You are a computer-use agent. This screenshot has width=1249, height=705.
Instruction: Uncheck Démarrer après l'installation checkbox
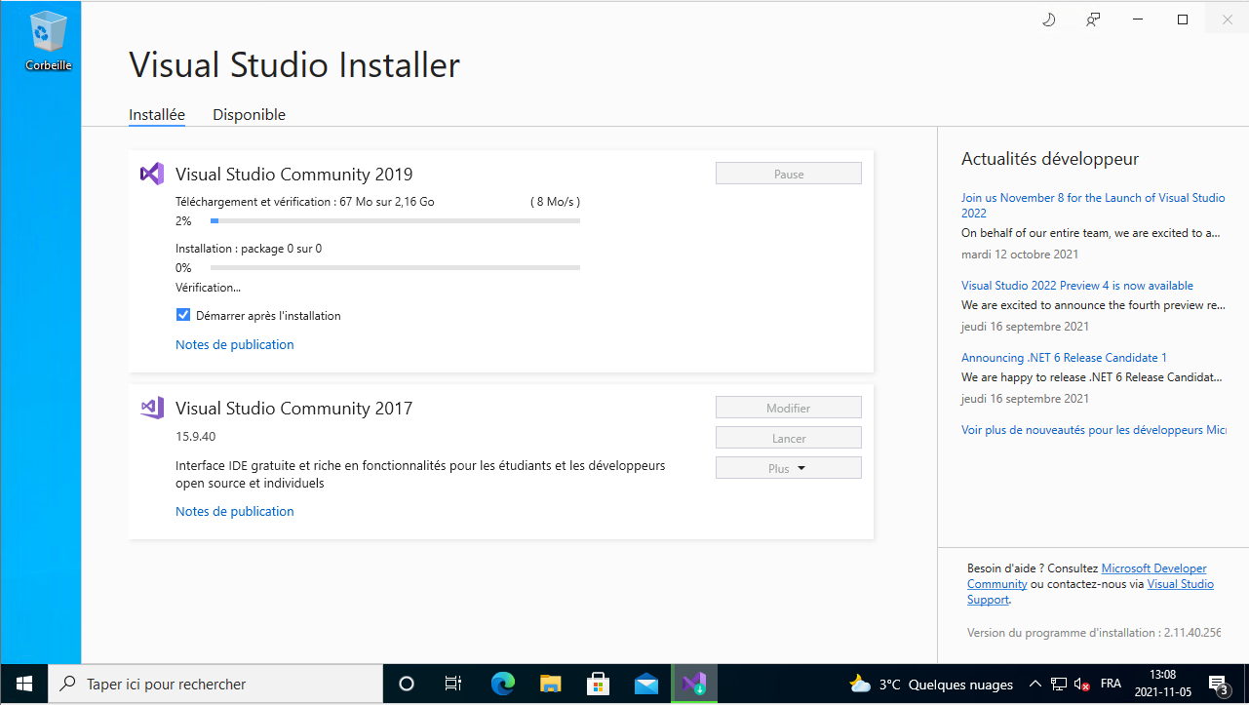(183, 315)
